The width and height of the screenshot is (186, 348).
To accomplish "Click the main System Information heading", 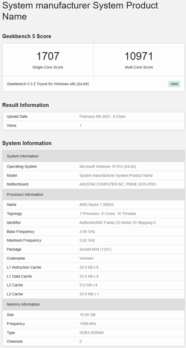I will click(27, 143).
